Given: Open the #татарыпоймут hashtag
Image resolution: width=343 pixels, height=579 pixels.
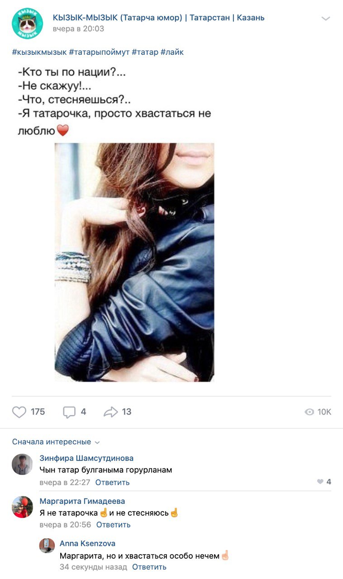Looking at the screenshot, I should pyautogui.click(x=99, y=52).
